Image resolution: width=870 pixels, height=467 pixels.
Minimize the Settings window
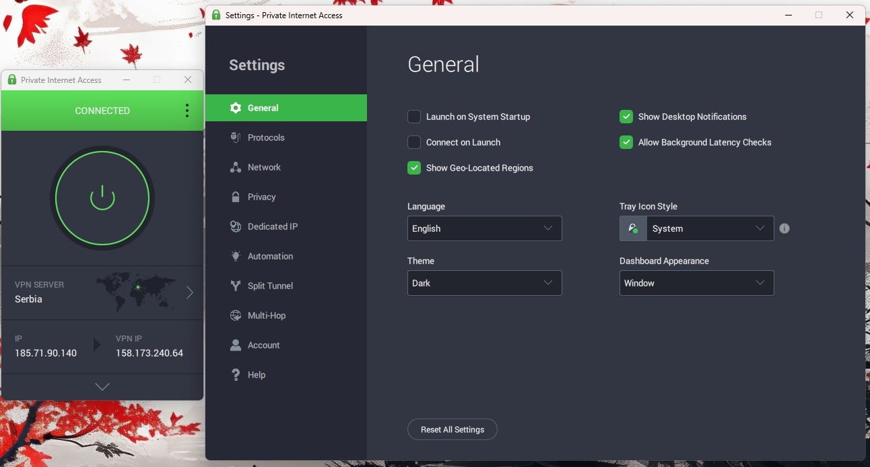point(788,15)
